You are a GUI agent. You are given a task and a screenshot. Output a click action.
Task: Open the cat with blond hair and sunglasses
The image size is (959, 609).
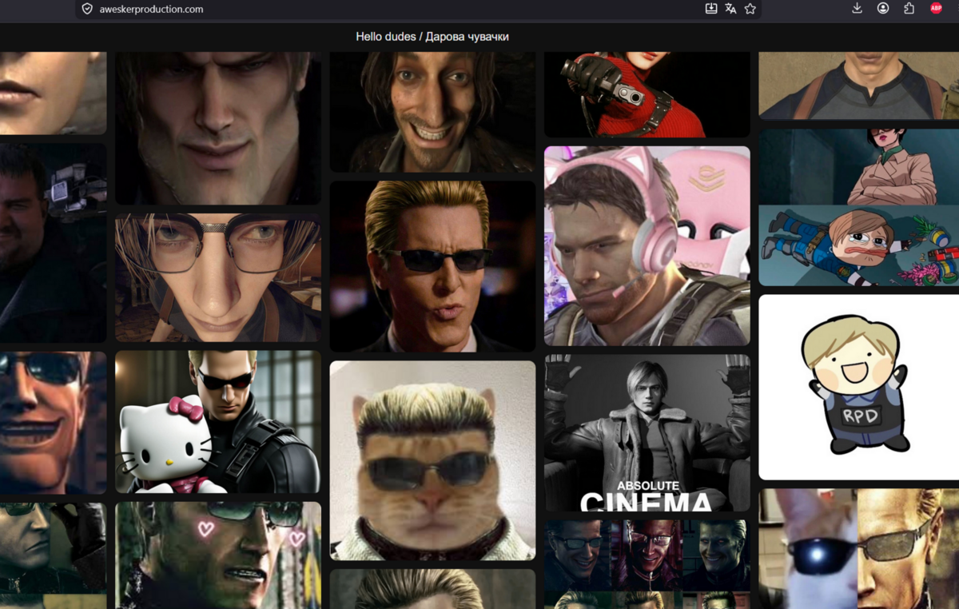coord(432,460)
